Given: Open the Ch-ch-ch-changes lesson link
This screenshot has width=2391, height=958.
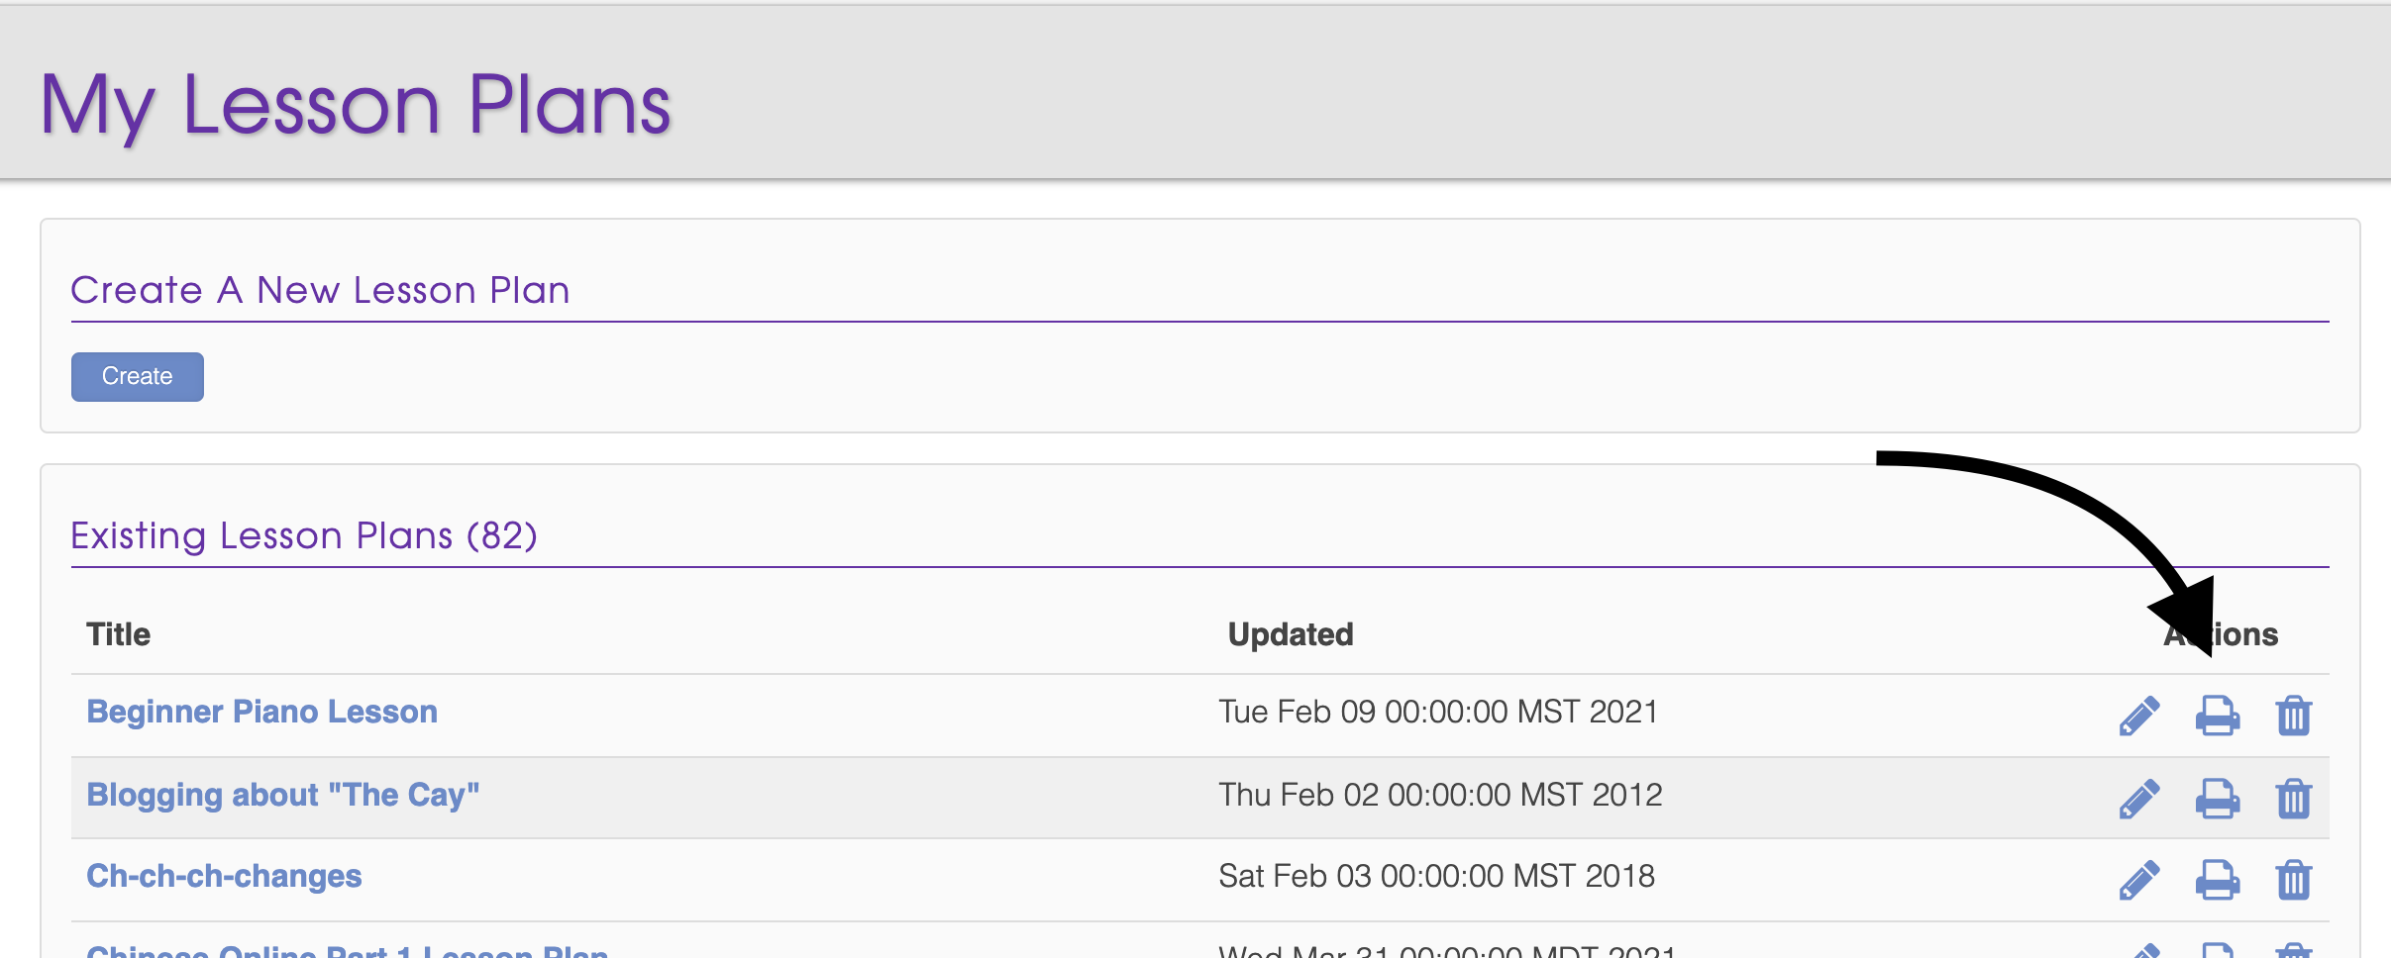Looking at the screenshot, I should [224, 876].
